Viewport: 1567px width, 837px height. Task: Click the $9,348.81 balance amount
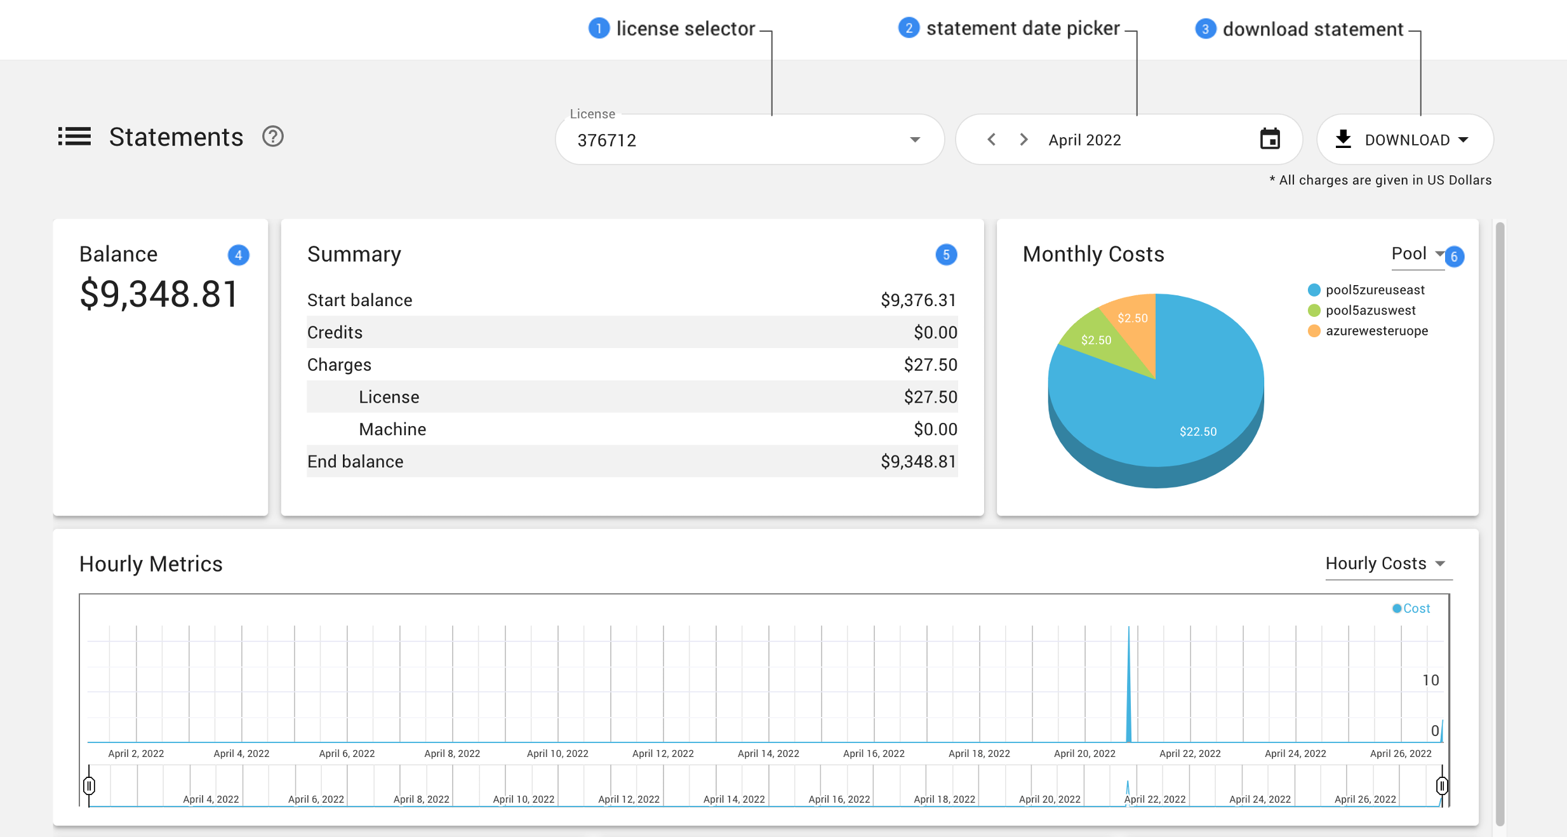(x=159, y=294)
